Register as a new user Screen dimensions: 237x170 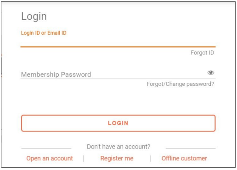tap(117, 158)
